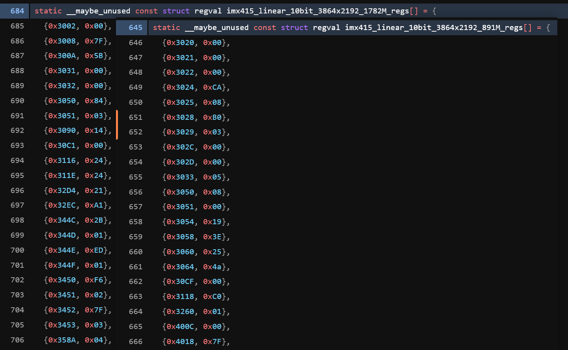Click the entry {0x3032, 0x00}
Viewport: 568px width, 350px height.
[x=78, y=86]
